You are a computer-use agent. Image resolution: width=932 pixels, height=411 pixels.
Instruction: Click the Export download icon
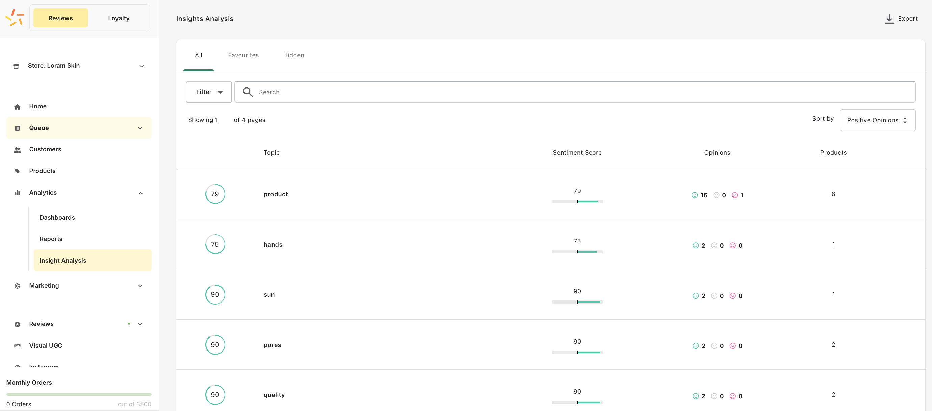pos(889,19)
